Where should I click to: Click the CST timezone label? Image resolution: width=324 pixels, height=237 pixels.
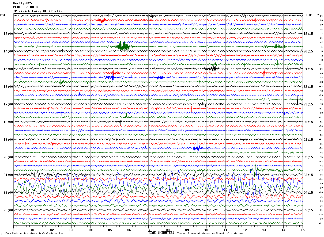(x=3, y=15)
